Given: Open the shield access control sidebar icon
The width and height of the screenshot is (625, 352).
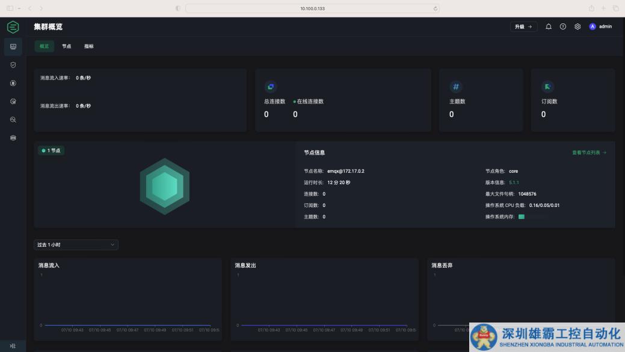Looking at the screenshot, I should coord(13,65).
